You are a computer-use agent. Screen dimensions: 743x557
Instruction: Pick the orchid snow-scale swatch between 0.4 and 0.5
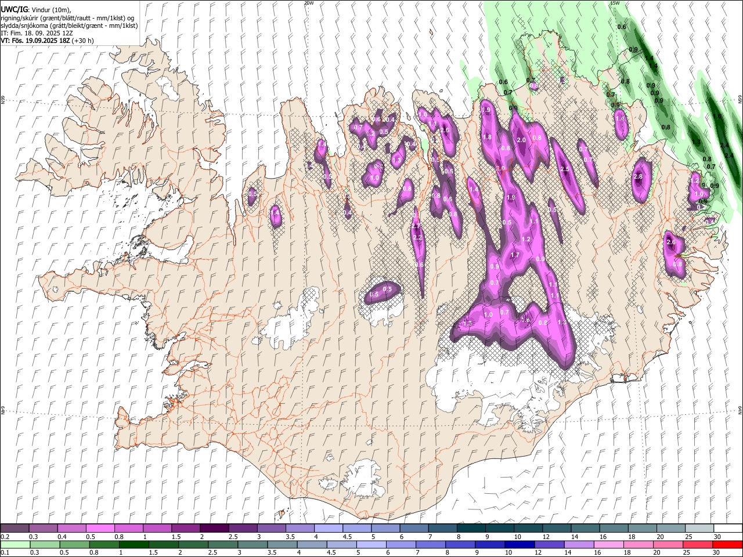[72, 528]
